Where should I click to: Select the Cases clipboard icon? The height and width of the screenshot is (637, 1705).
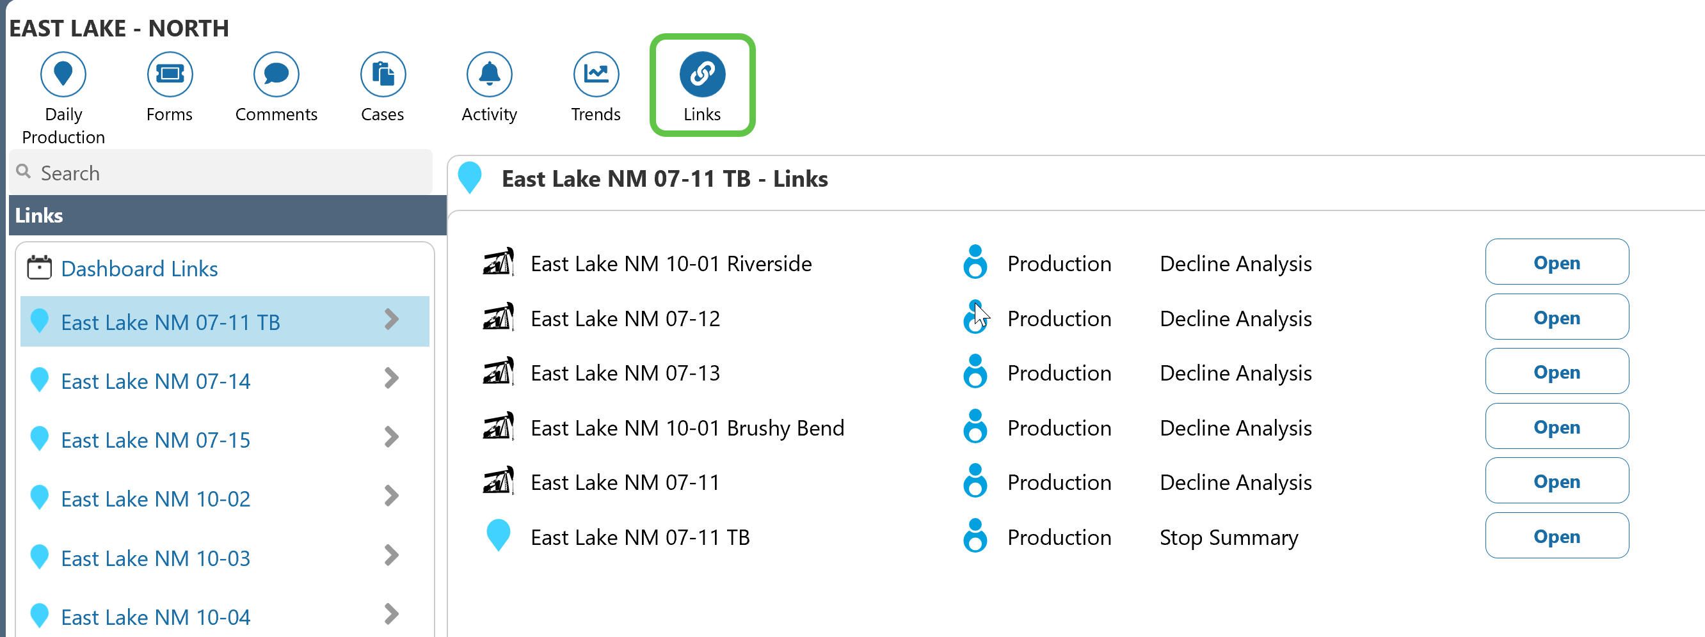(x=383, y=74)
